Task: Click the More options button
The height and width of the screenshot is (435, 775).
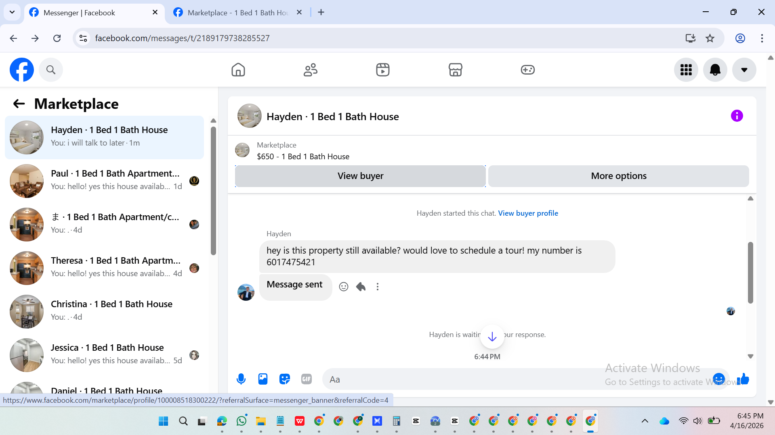Action: pyautogui.click(x=619, y=176)
